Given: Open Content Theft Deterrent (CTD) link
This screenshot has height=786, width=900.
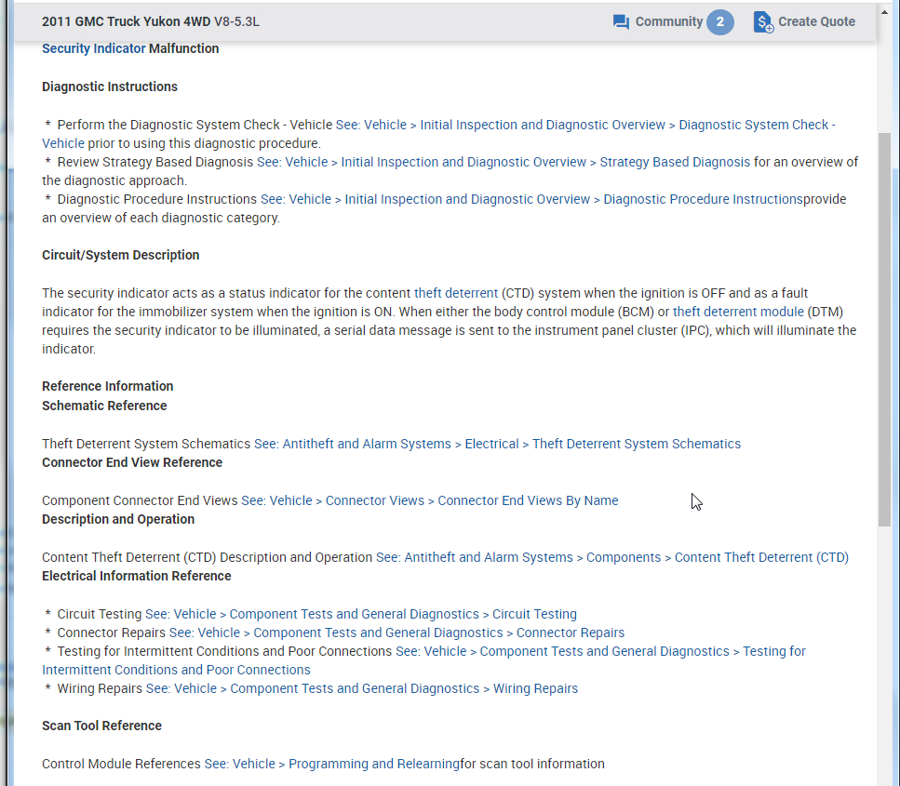Looking at the screenshot, I should click(761, 558).
